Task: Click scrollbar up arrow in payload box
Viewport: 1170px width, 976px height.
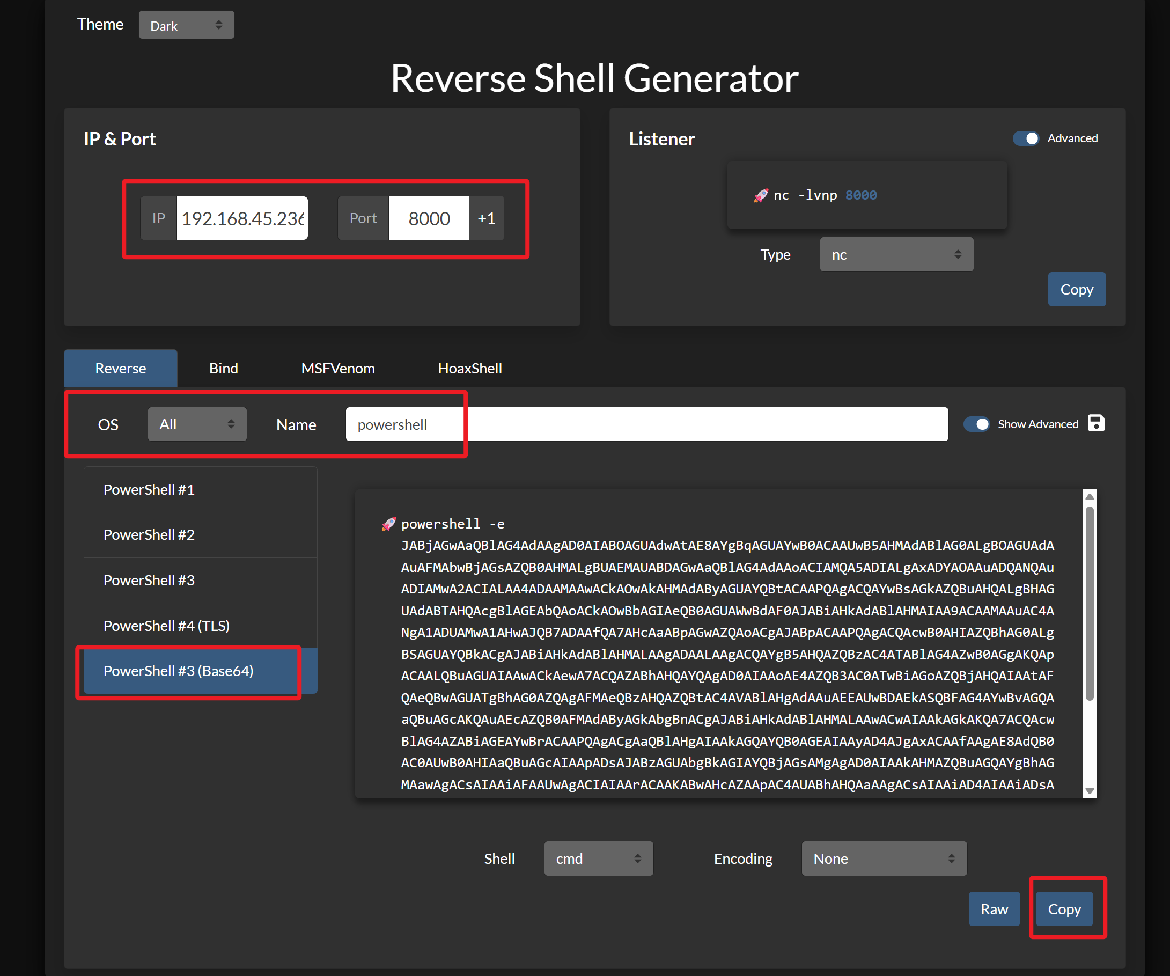Action: point(1090,497)
